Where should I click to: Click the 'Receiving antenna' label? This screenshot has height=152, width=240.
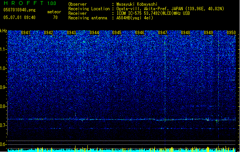(88, 18)
